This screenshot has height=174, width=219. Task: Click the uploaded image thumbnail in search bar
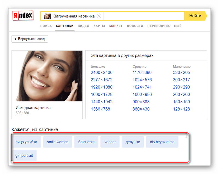point(47,16)
